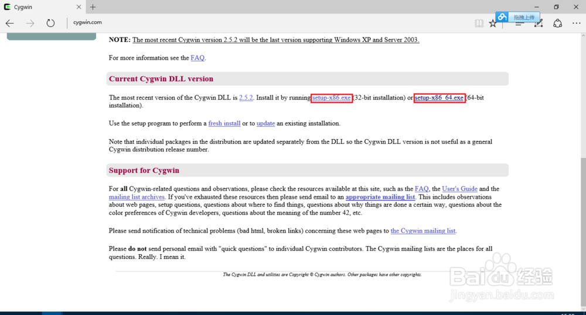Click the underlined Windows XP NOTE sentence
586x315 pixels.
click(x=276, y=40)
